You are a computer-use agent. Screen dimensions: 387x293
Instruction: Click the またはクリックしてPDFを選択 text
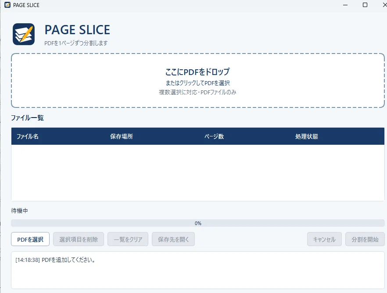198,83
